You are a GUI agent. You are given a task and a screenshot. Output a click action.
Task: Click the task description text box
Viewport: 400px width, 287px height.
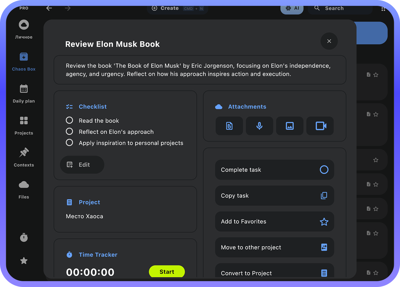pos(200,70)
